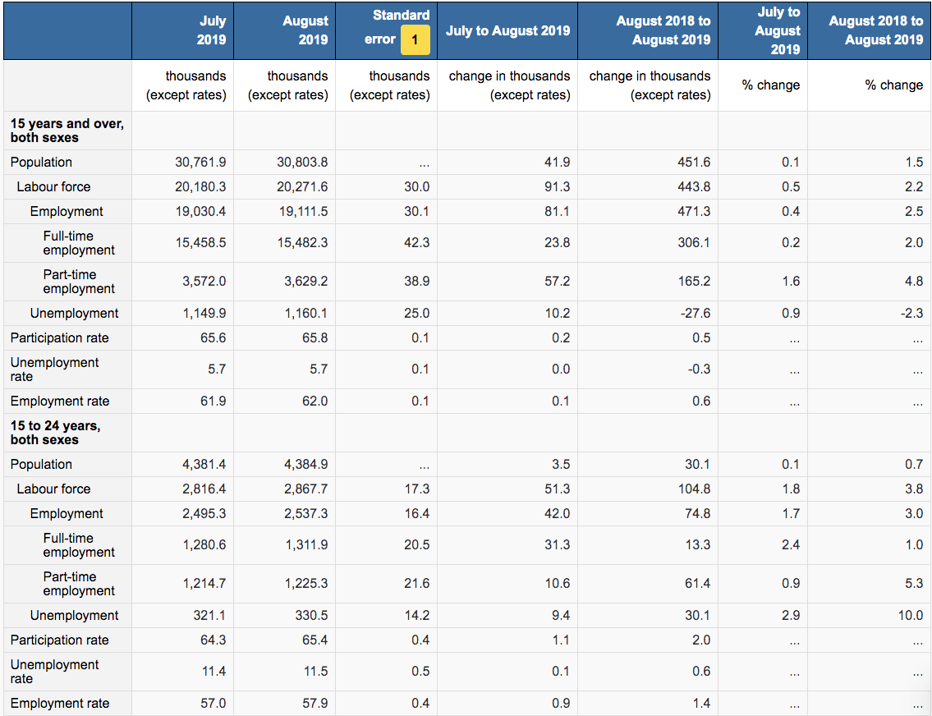Screen dimensions: 932x716
Task: Click Participation rate value 65.8
Action: coord(314,338)
